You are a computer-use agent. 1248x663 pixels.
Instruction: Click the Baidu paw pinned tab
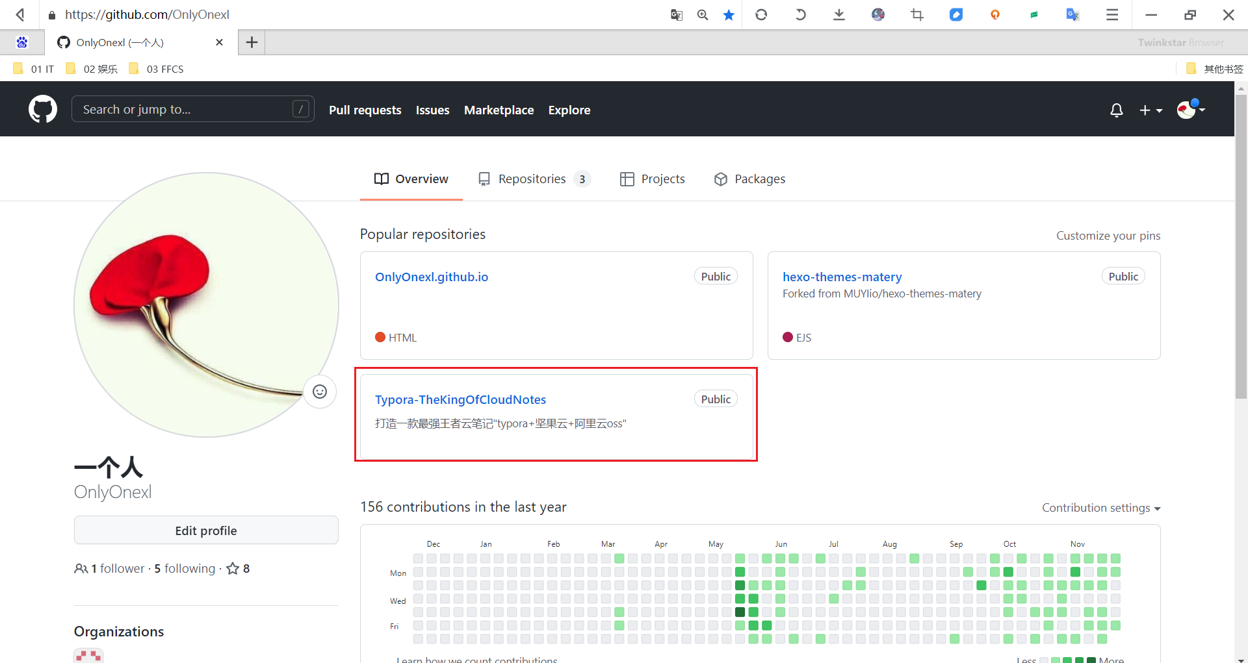[22, 42]
